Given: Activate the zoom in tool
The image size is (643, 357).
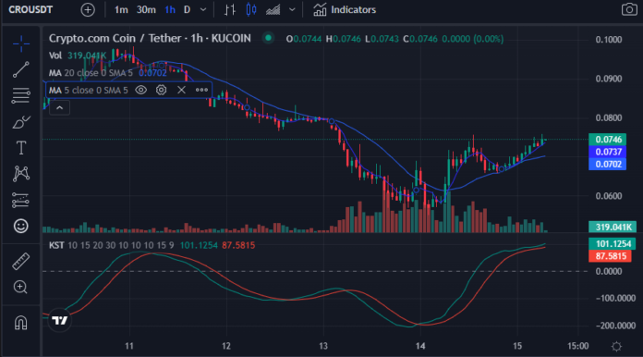Looking at the screenshot, I should 21,287.
